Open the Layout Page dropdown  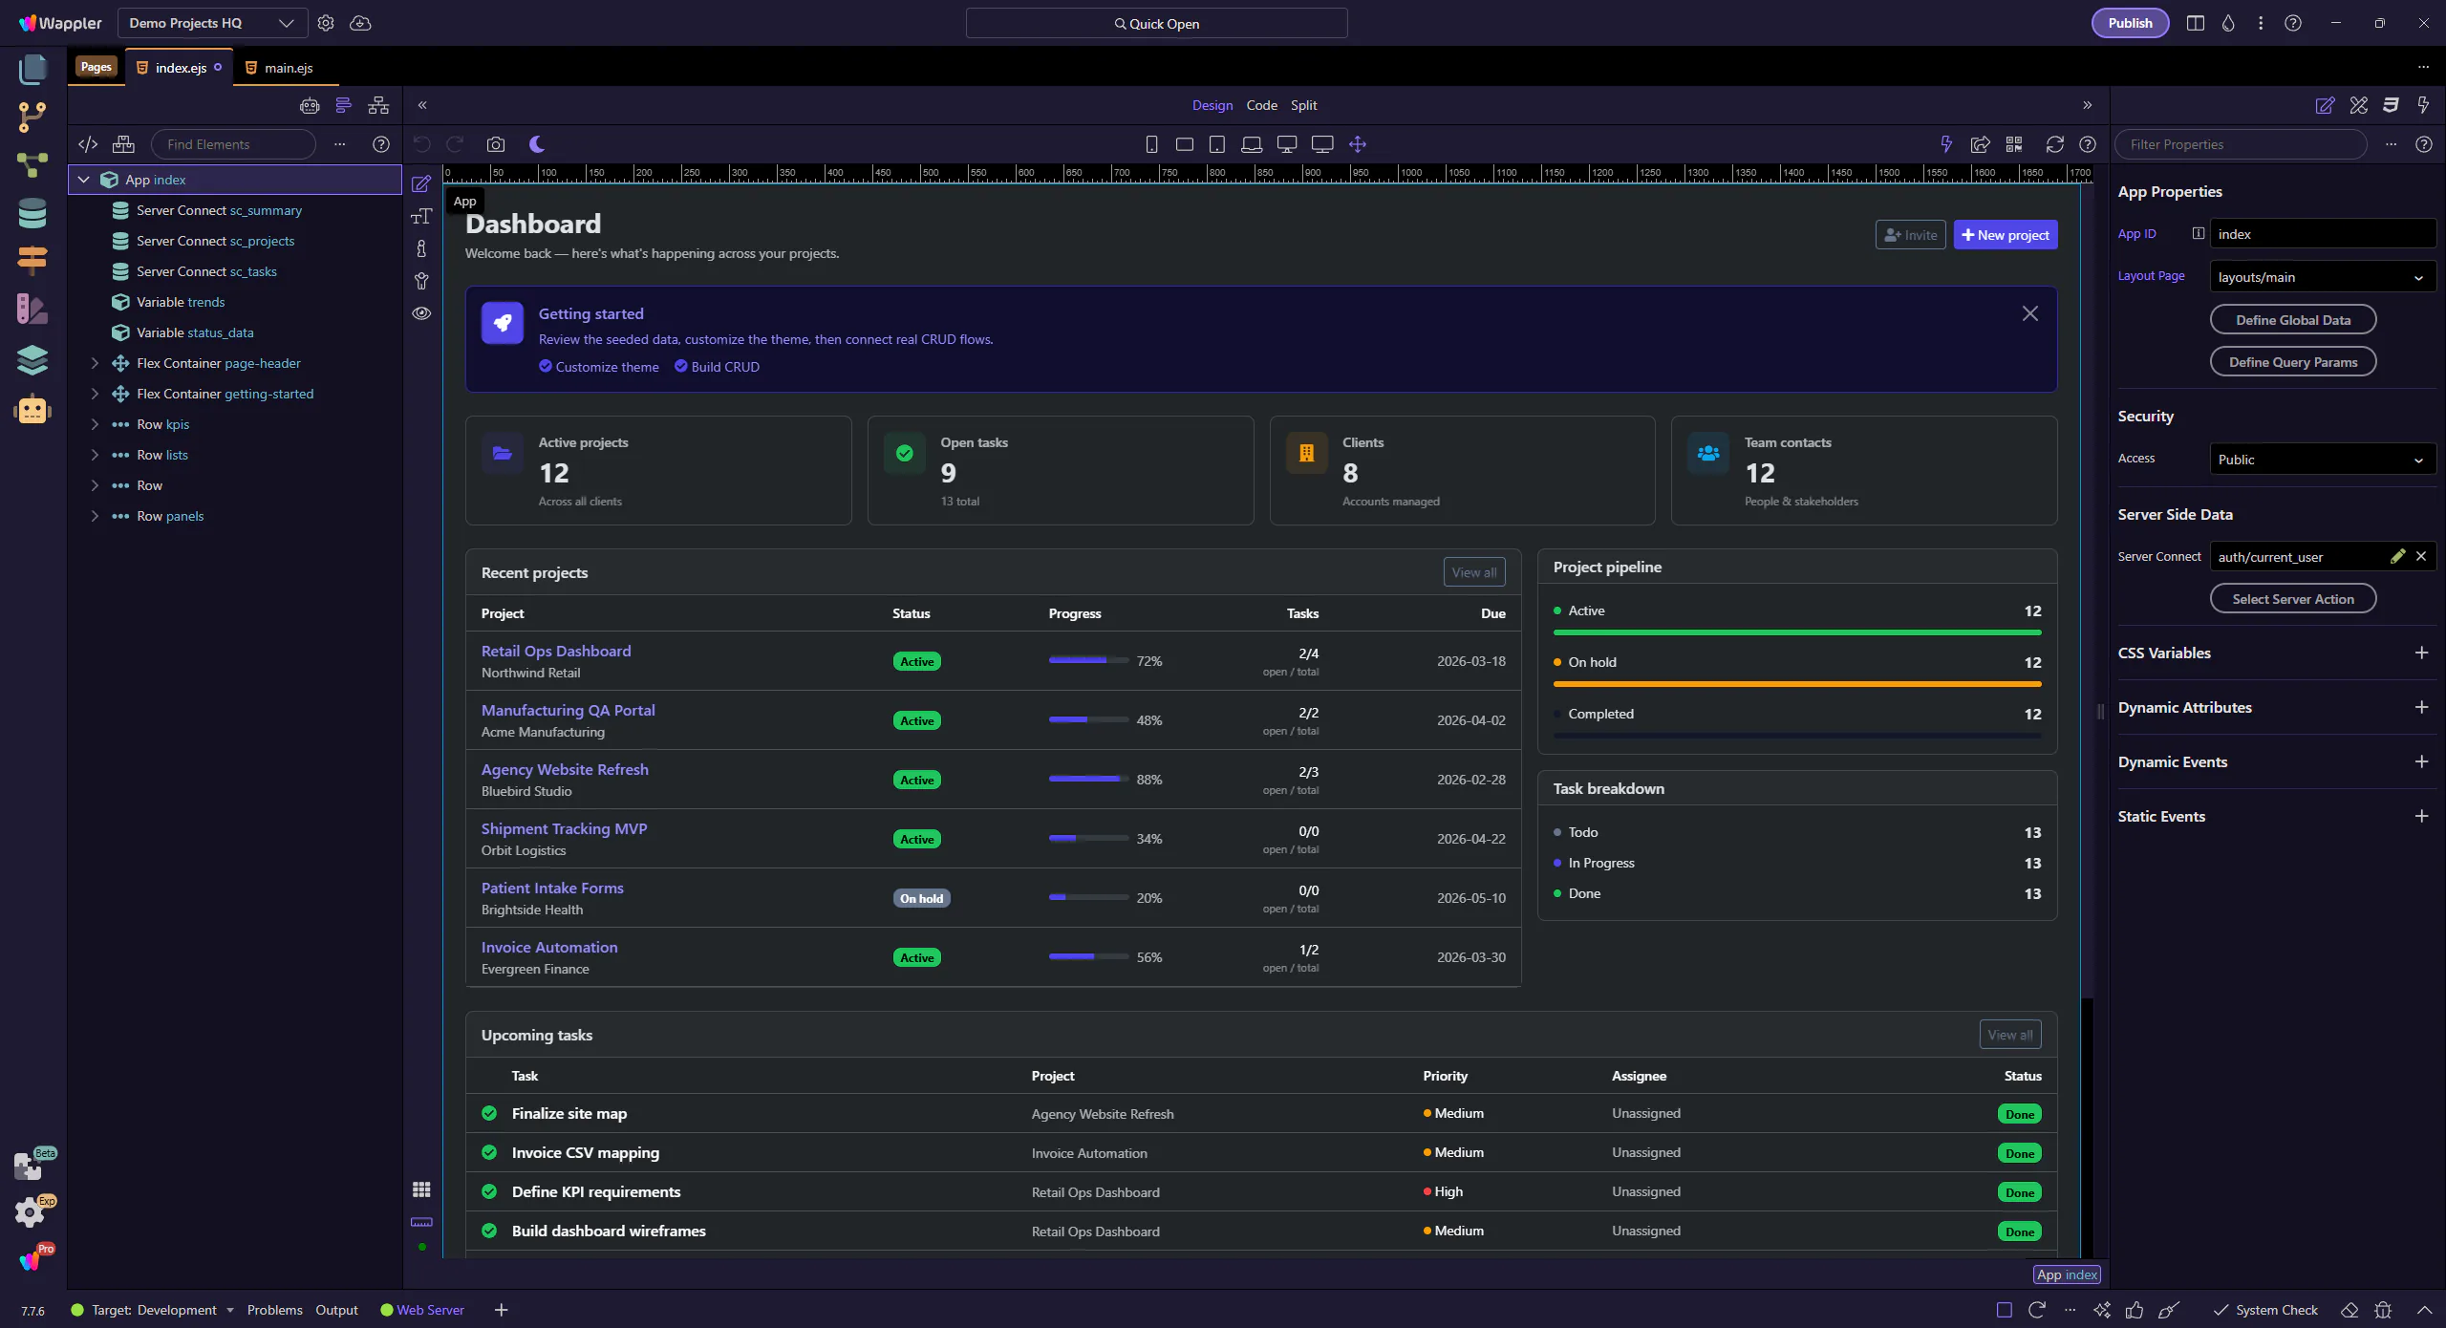(x=2321, y=277)
